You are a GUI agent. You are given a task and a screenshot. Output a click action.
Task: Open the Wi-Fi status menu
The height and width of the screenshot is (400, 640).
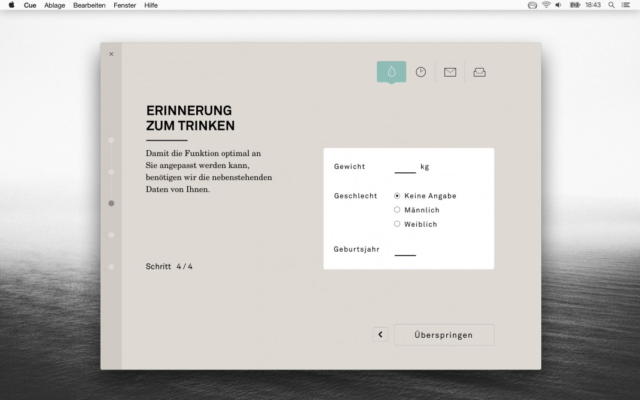(x=546, y=5)
